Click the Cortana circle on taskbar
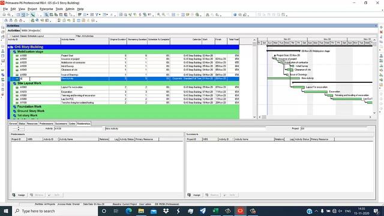384x216 pixels. coord(104,211)
